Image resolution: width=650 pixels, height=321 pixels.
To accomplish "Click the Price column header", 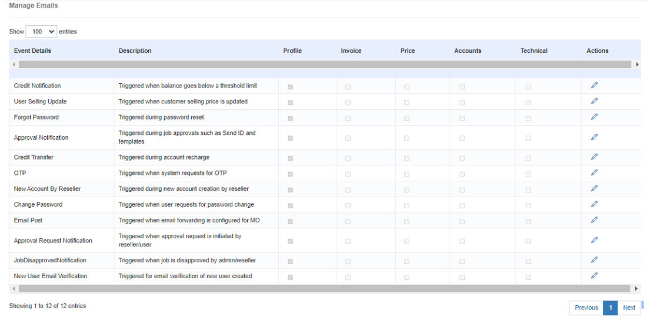I will pos(408,51).
